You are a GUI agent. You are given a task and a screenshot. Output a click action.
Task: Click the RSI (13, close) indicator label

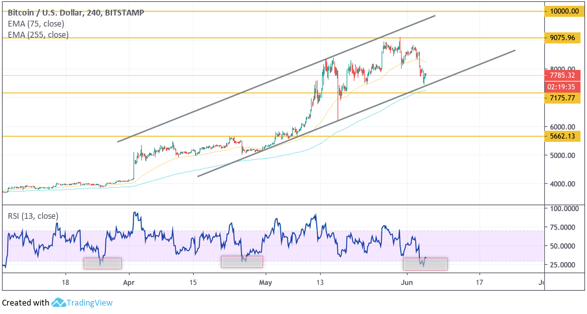(x=32, y=216)
